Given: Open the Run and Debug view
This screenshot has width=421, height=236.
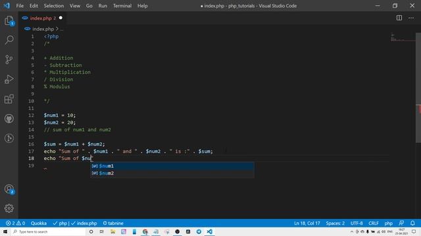Looking at the screenshot, I should tap(9, 79).
